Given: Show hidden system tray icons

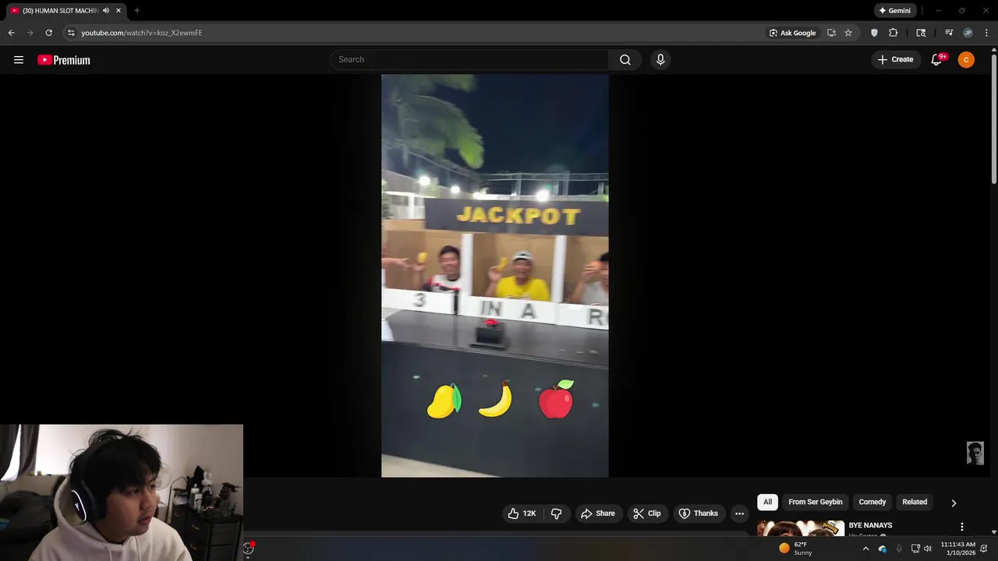Looking at the screenshot, I should (x=865, y=549).
